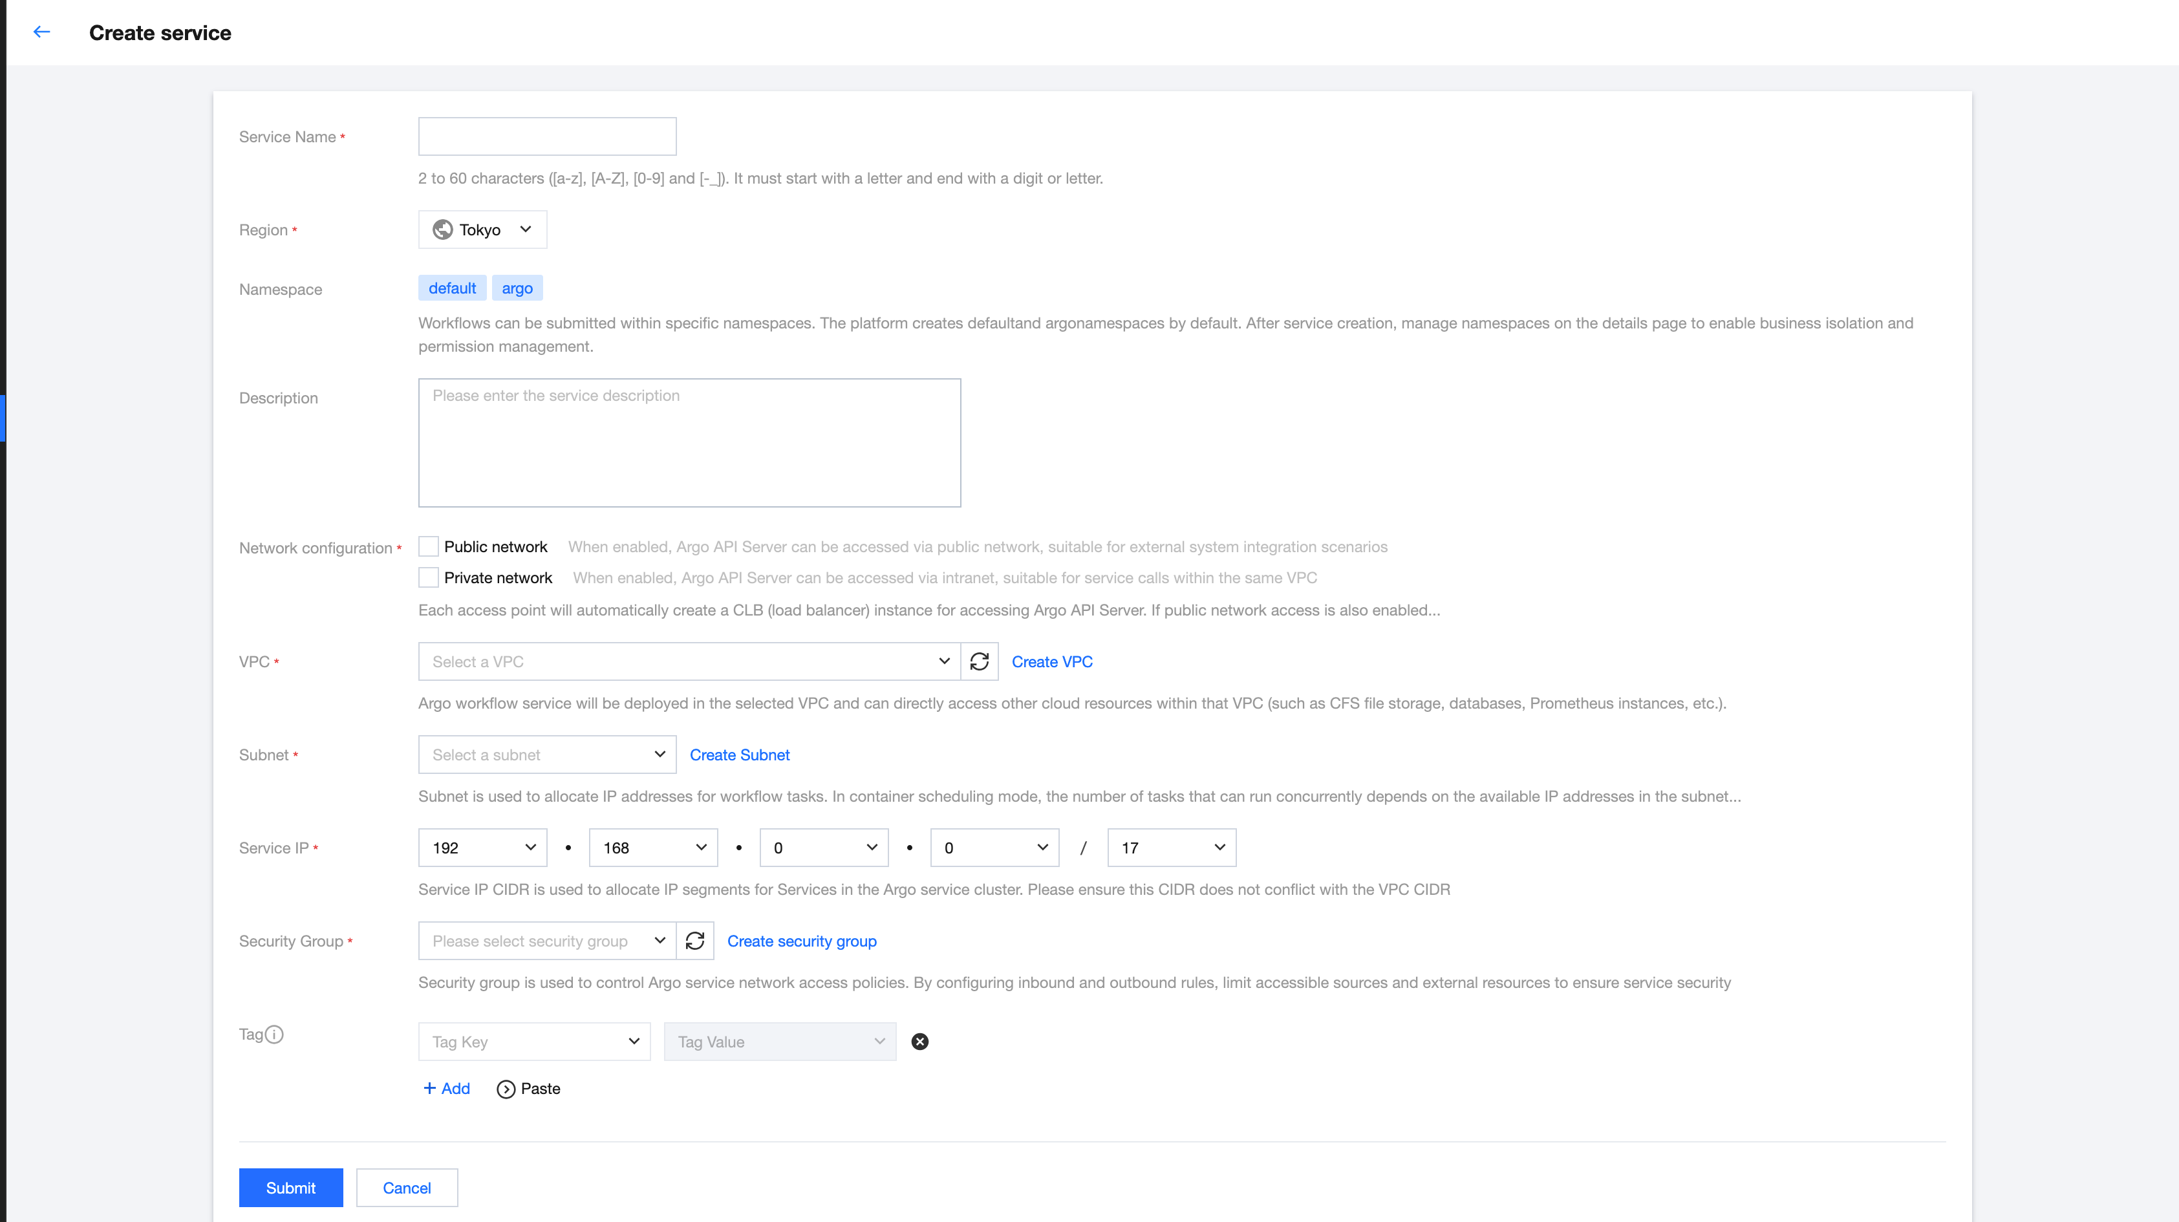Click the service description text area
2179x1222 pixels.
pyautogui.click(x=689, y=442)
